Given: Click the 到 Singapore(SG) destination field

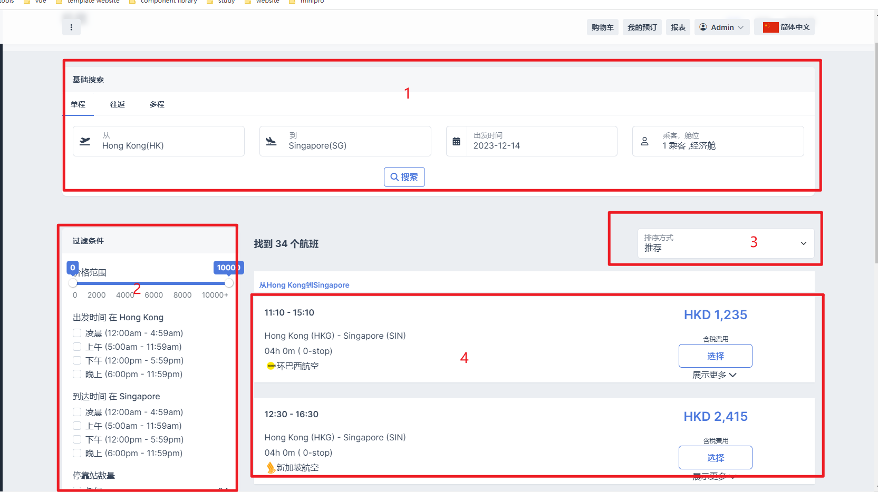Looking at the screenshot, I should coord(345,141).
